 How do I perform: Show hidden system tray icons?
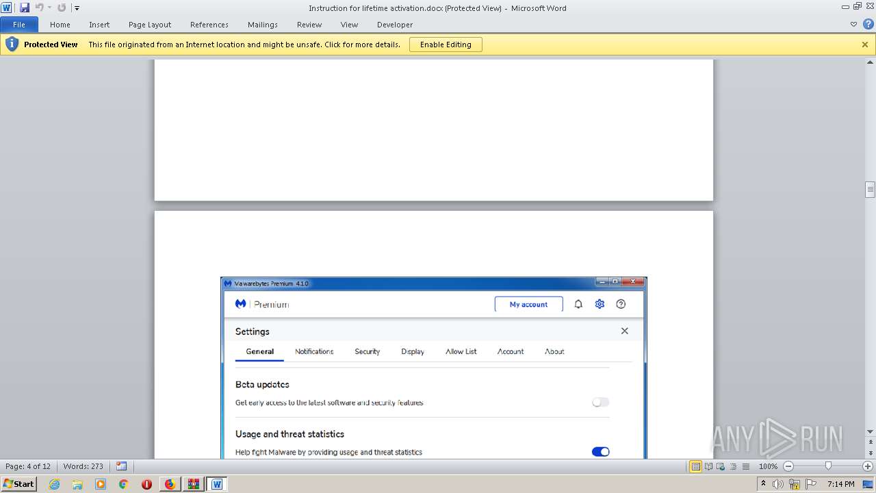point(763,483)
